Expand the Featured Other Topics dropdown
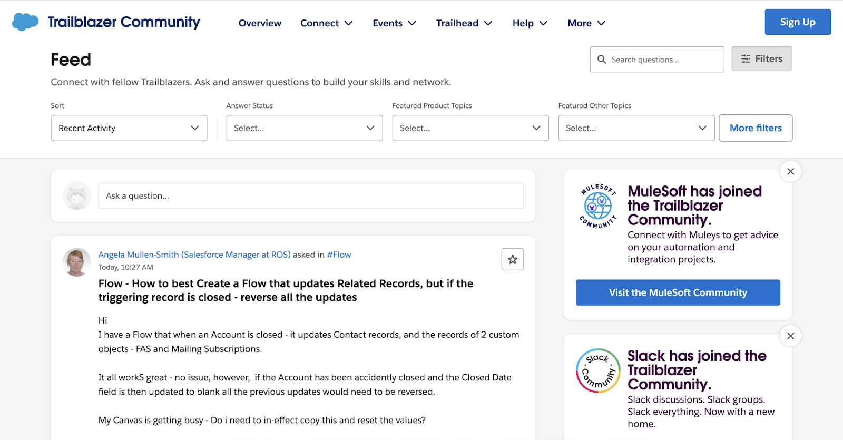Screen dimensions: 843x440 pos(636,128)
